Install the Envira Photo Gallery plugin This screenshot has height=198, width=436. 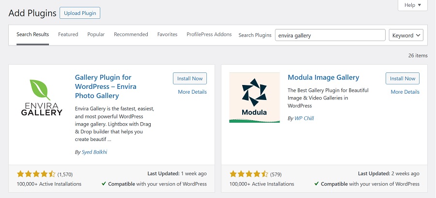click(x=190, y=78)
